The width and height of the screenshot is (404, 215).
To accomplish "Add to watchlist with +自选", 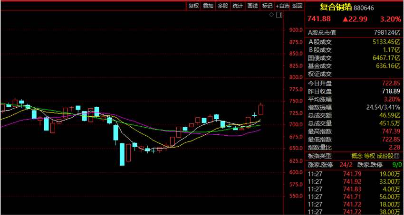I will pos(282,6).
